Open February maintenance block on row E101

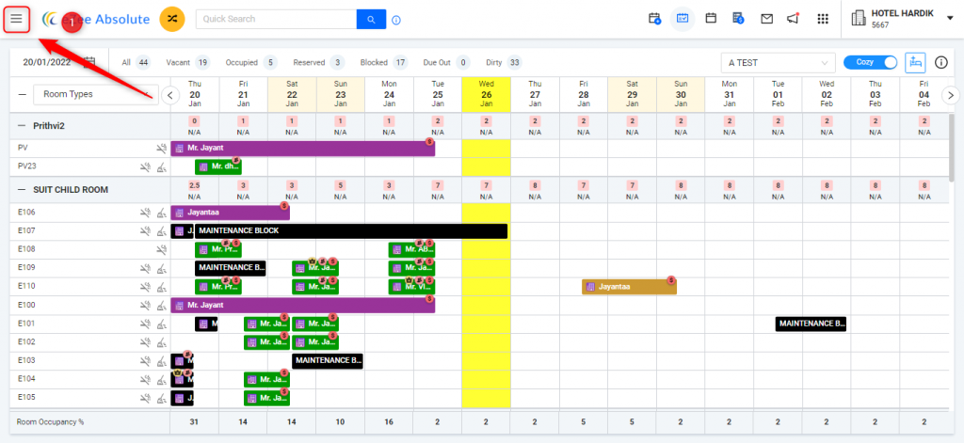[x=811, y=324]
